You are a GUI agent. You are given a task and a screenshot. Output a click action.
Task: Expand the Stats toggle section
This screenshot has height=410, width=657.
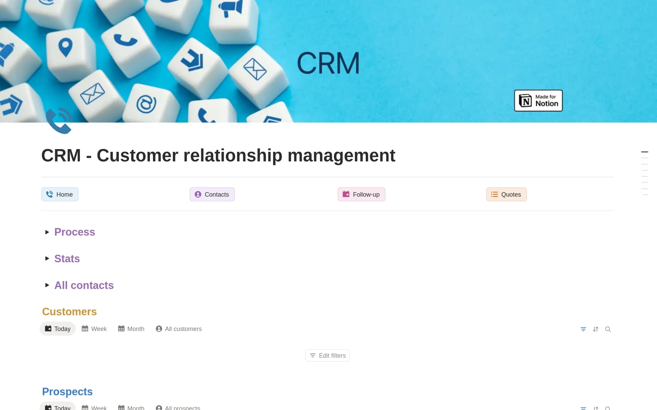tap(47, 259)
